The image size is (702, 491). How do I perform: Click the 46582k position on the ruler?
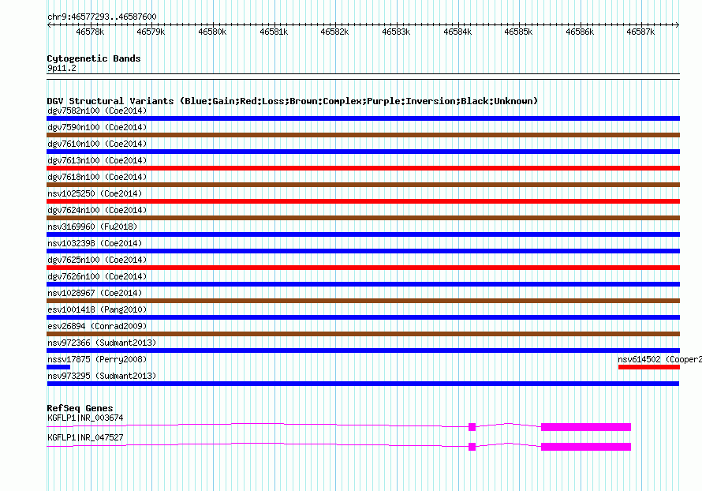334,32
